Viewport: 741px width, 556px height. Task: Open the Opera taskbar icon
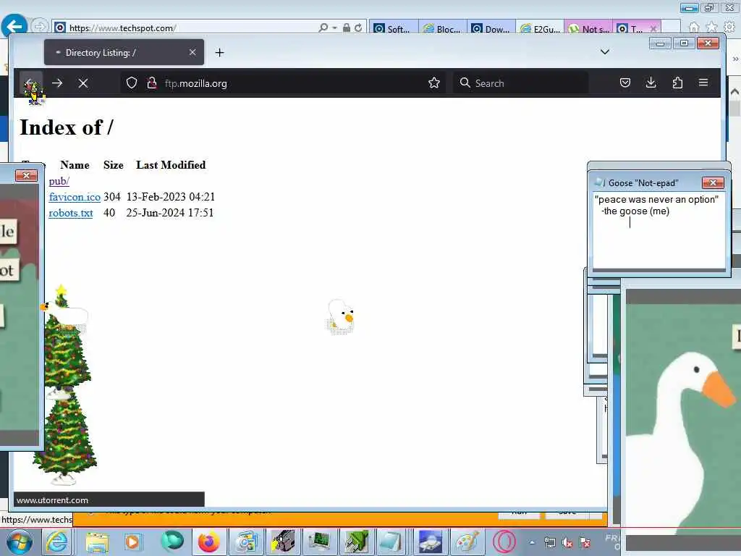click(504, 542)
